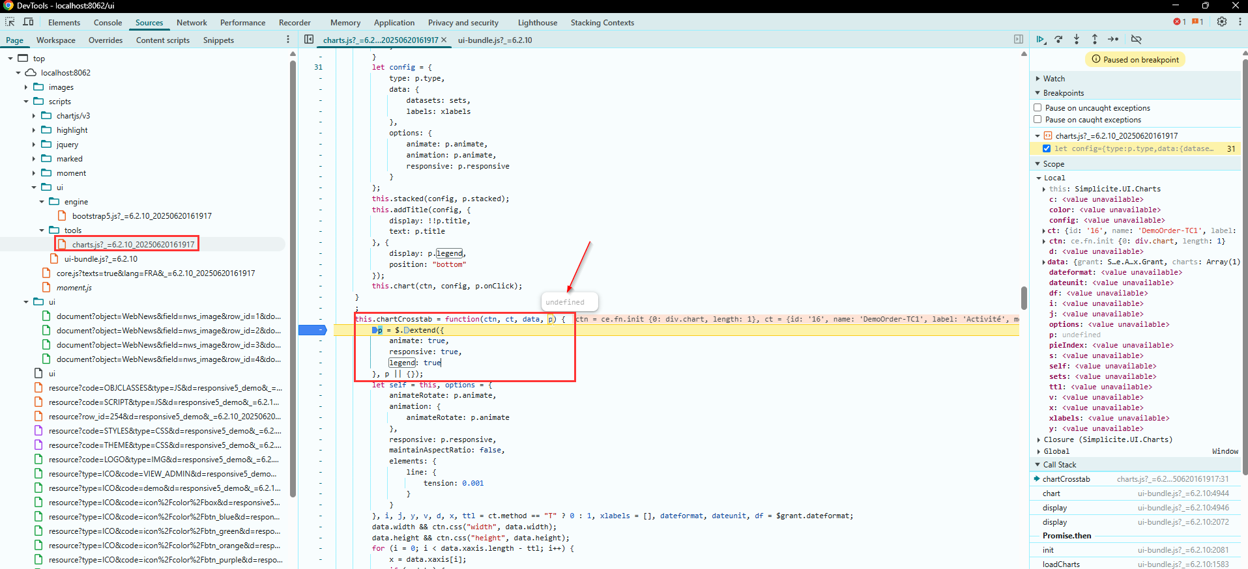Step out of current function
Image resolution: width=1248 pixels, height=569 pixels.
1095,40
